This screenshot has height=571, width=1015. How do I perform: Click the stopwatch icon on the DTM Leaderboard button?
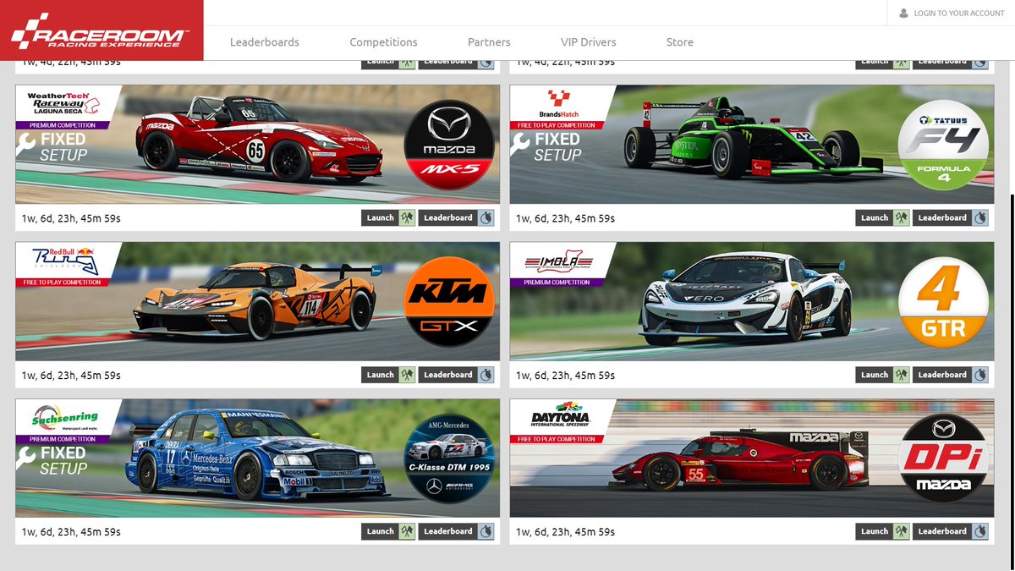coord(487,531)
